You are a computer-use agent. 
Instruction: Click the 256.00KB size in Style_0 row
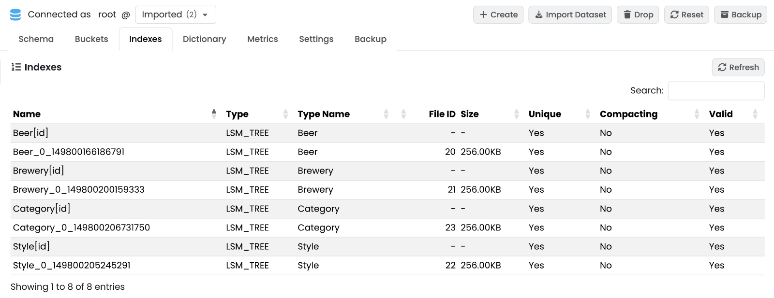pos(481,265)
